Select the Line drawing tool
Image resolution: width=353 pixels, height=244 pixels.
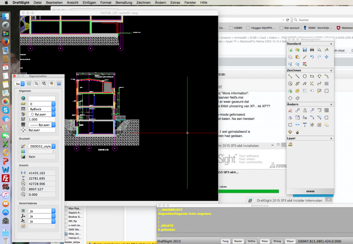tap(290, 77)
